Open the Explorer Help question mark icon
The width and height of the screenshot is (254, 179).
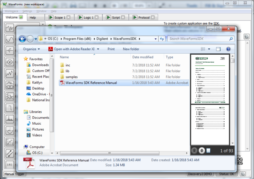click(x=228, y=49)
